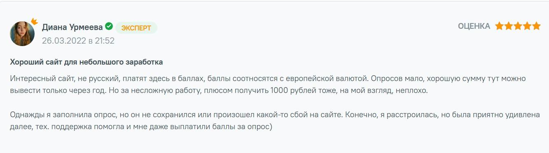This screenshot has width=549, height=153.
Task: Click the second rating star
Action: click(x=509, y=26)
